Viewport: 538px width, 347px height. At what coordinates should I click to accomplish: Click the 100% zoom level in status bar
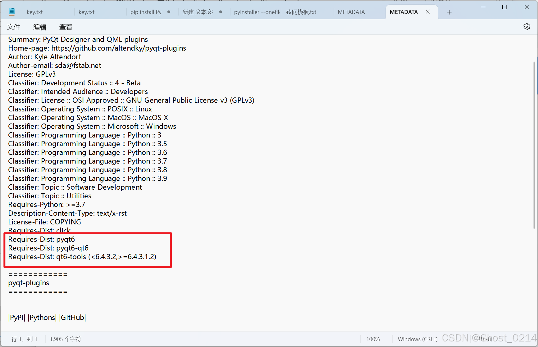[x=373, y=339]
